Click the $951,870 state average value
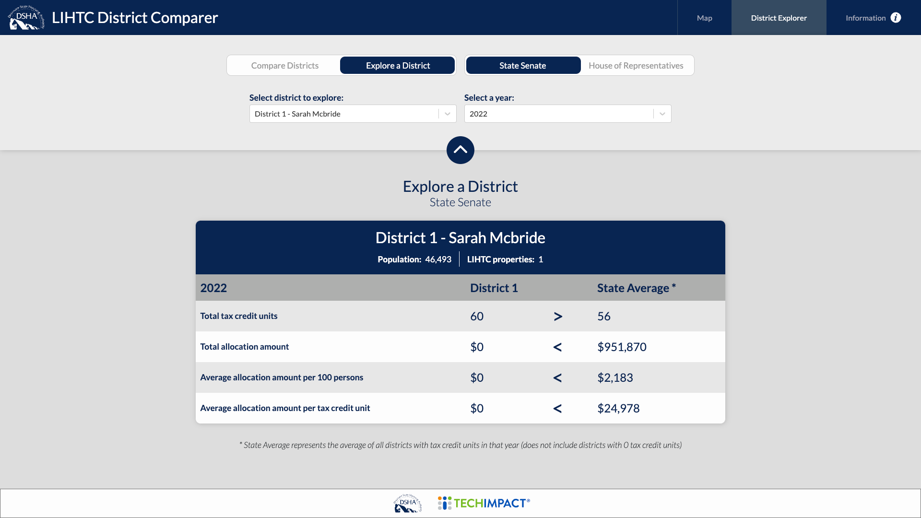 click(622, 347)
